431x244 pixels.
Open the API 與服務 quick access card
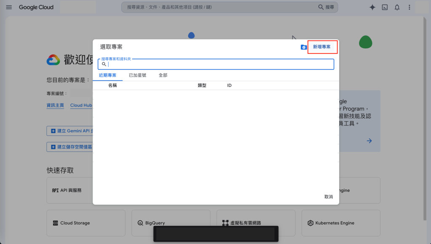70,191
